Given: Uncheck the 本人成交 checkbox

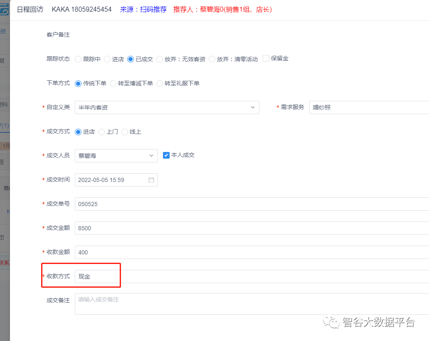Looking at the screenshot, I should 166,155.
